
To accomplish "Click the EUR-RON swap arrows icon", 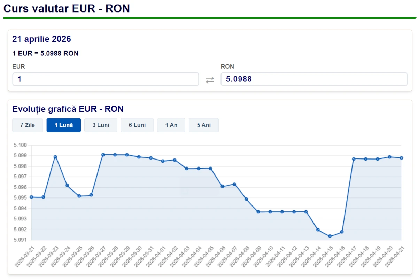I will 210,80.
